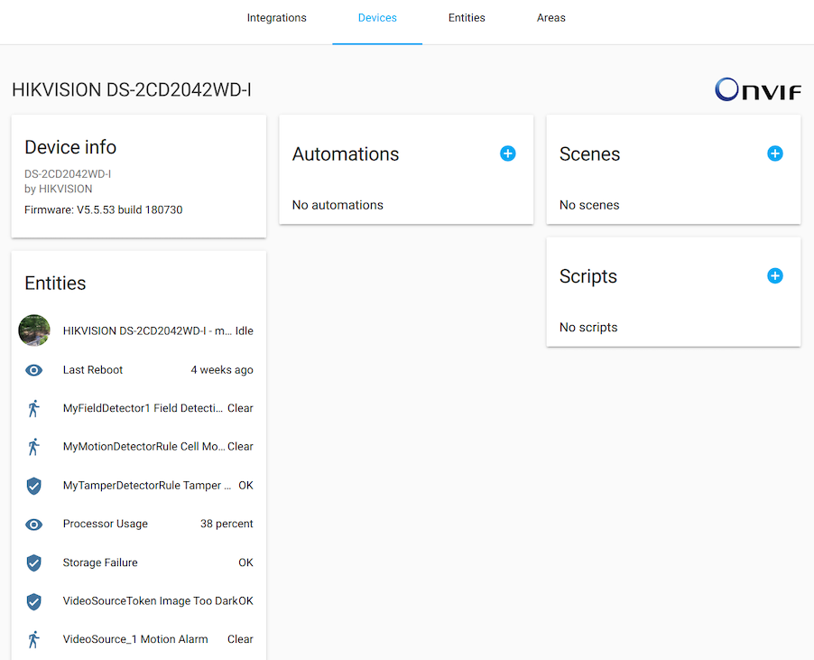
Task: Click the ONVIF logo
Action: click(757, 89)
